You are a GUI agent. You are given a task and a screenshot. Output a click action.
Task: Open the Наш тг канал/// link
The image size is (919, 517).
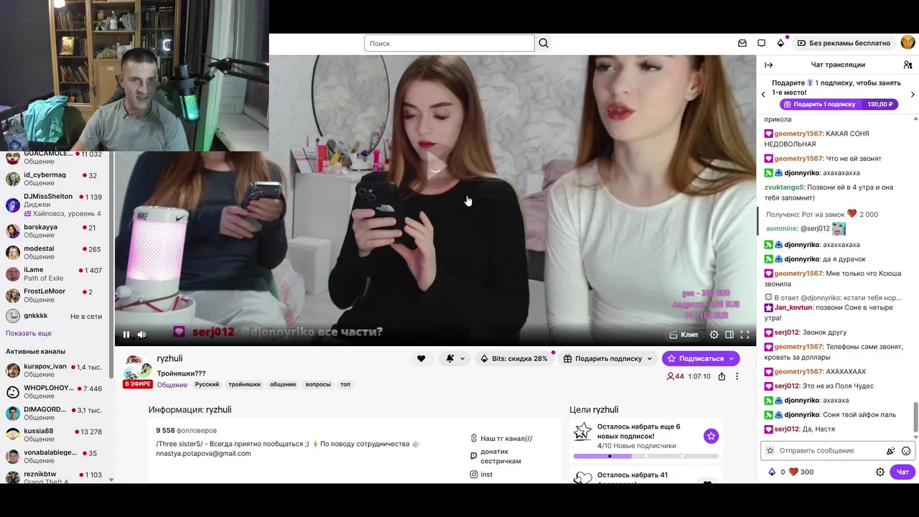point(501,438)
